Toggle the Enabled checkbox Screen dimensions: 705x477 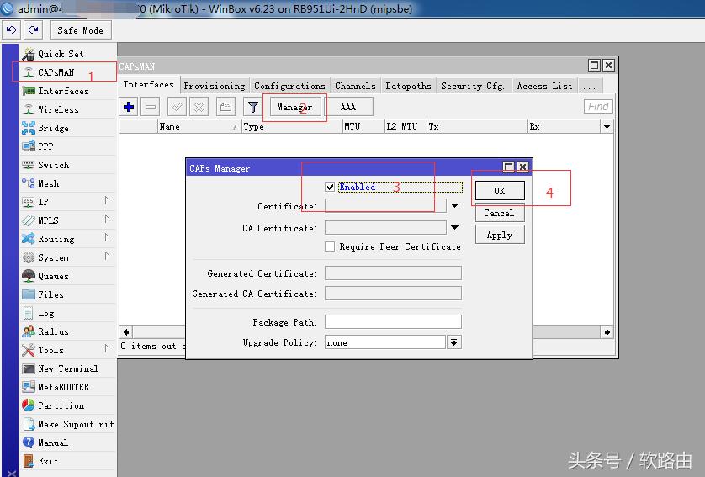[x=330, y=187]
